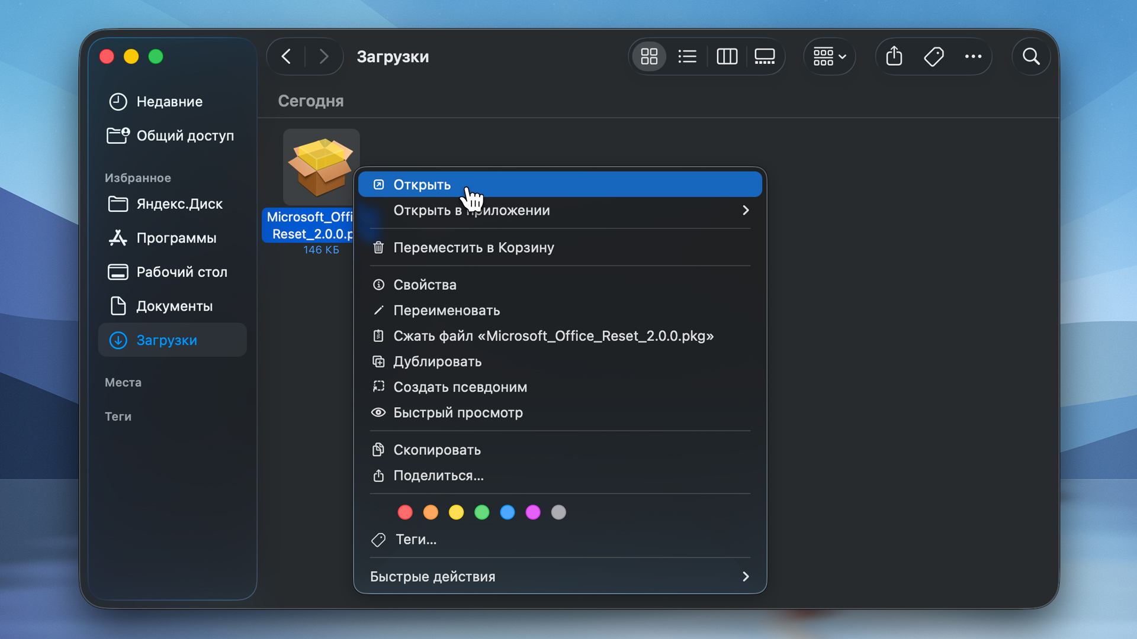Select the Microsoft_Office_Reset pkg file thumbnail
Viewport: 1137px width, 639px height.
point(321,167)
